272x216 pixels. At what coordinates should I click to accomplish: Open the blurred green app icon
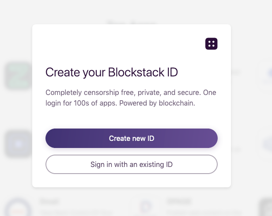tap(18, 76)
